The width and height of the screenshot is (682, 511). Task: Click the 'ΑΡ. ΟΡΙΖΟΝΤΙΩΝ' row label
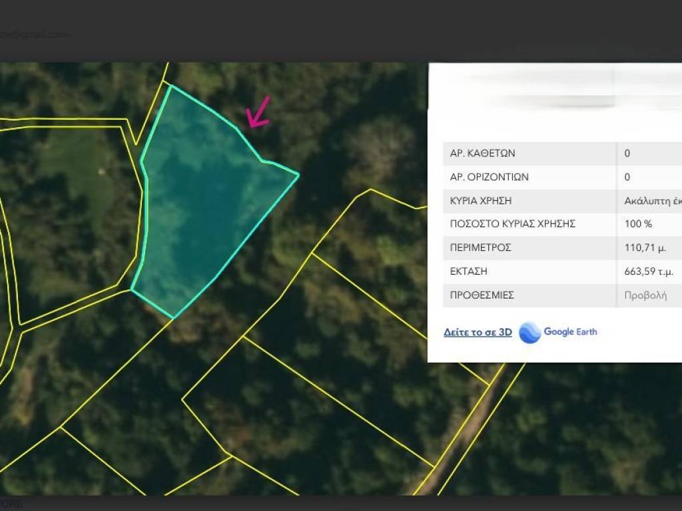(x=489, y=177)
